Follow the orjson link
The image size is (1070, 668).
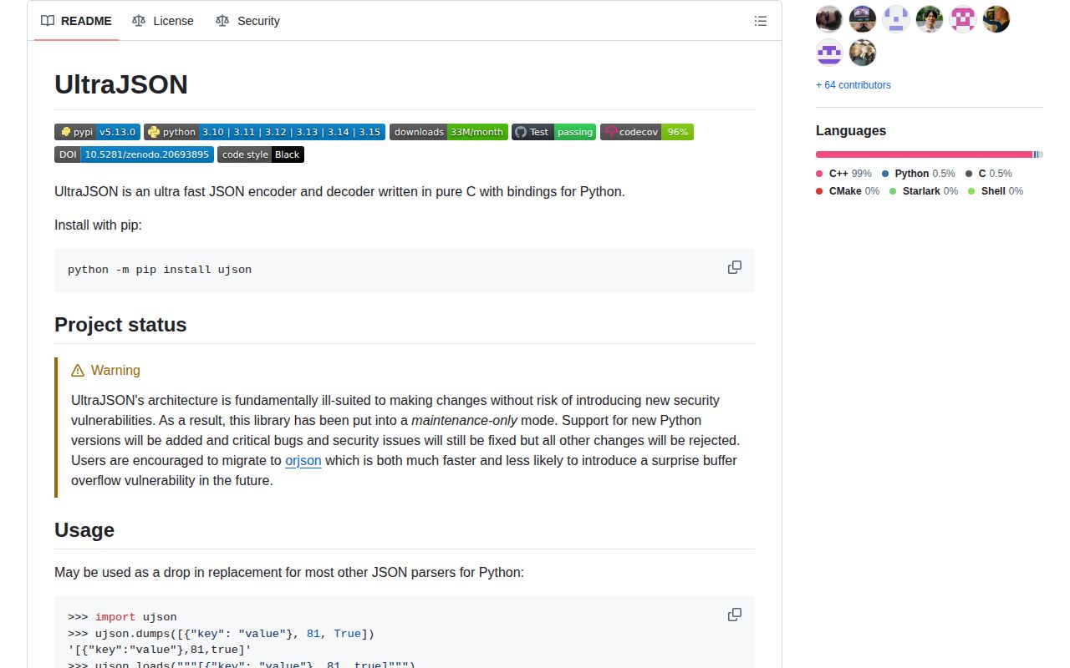[303, 460]
